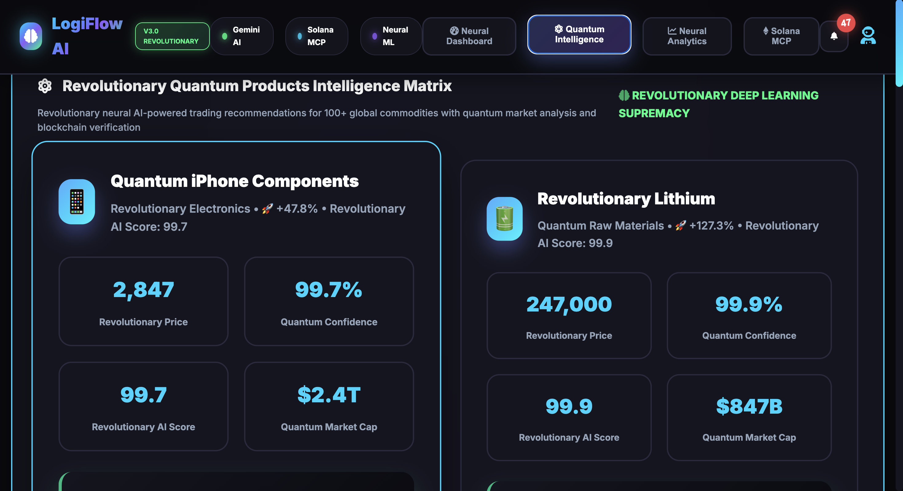Viewport: 903px width, 491px height.
Task: Click the 2,847 Revolutionary Price tile
Action: point(143,301)
